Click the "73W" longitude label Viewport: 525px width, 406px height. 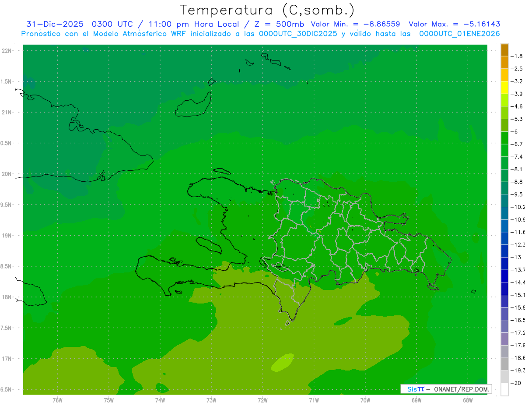click(x=211, y=400)
